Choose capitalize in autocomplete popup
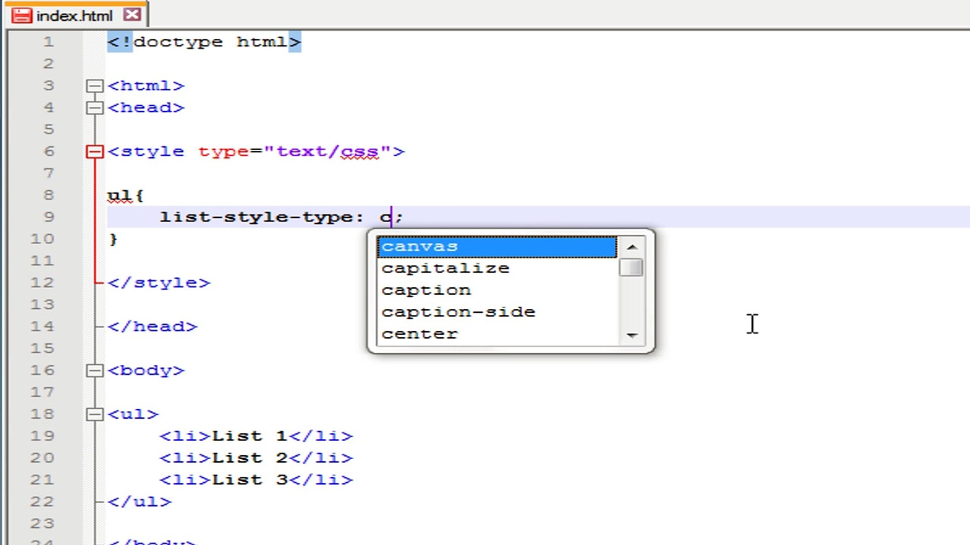The height and width of the screenshot is (545, 970). coord(445,268)
